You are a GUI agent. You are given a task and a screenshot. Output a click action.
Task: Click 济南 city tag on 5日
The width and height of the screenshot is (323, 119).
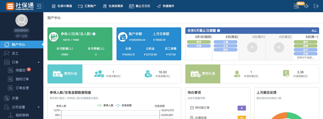tap(306, 53)
